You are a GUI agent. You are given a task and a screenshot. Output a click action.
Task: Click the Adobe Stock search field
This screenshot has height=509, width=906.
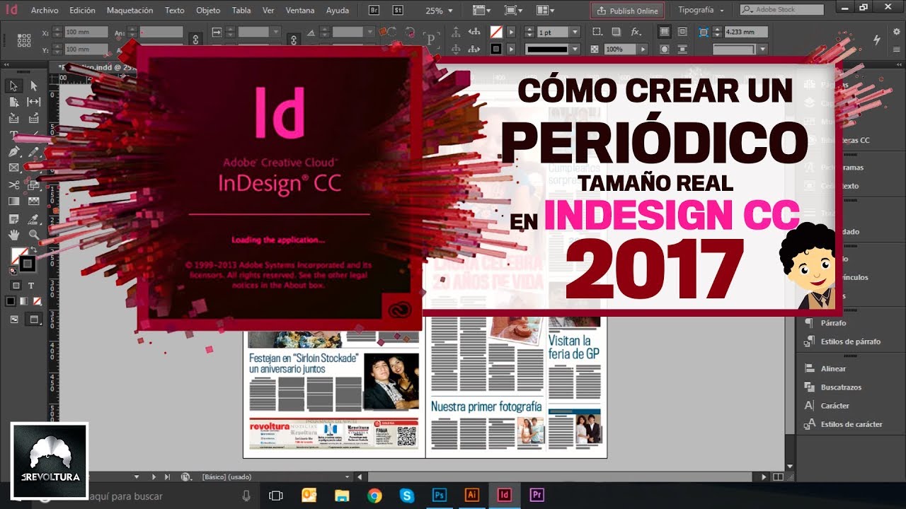pyautogui.click(x=781, y=10)
